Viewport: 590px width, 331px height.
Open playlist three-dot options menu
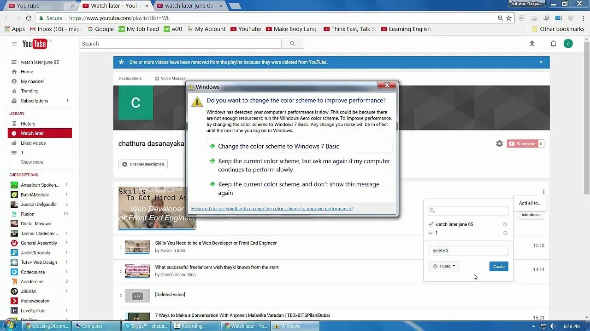click(543, 192)
